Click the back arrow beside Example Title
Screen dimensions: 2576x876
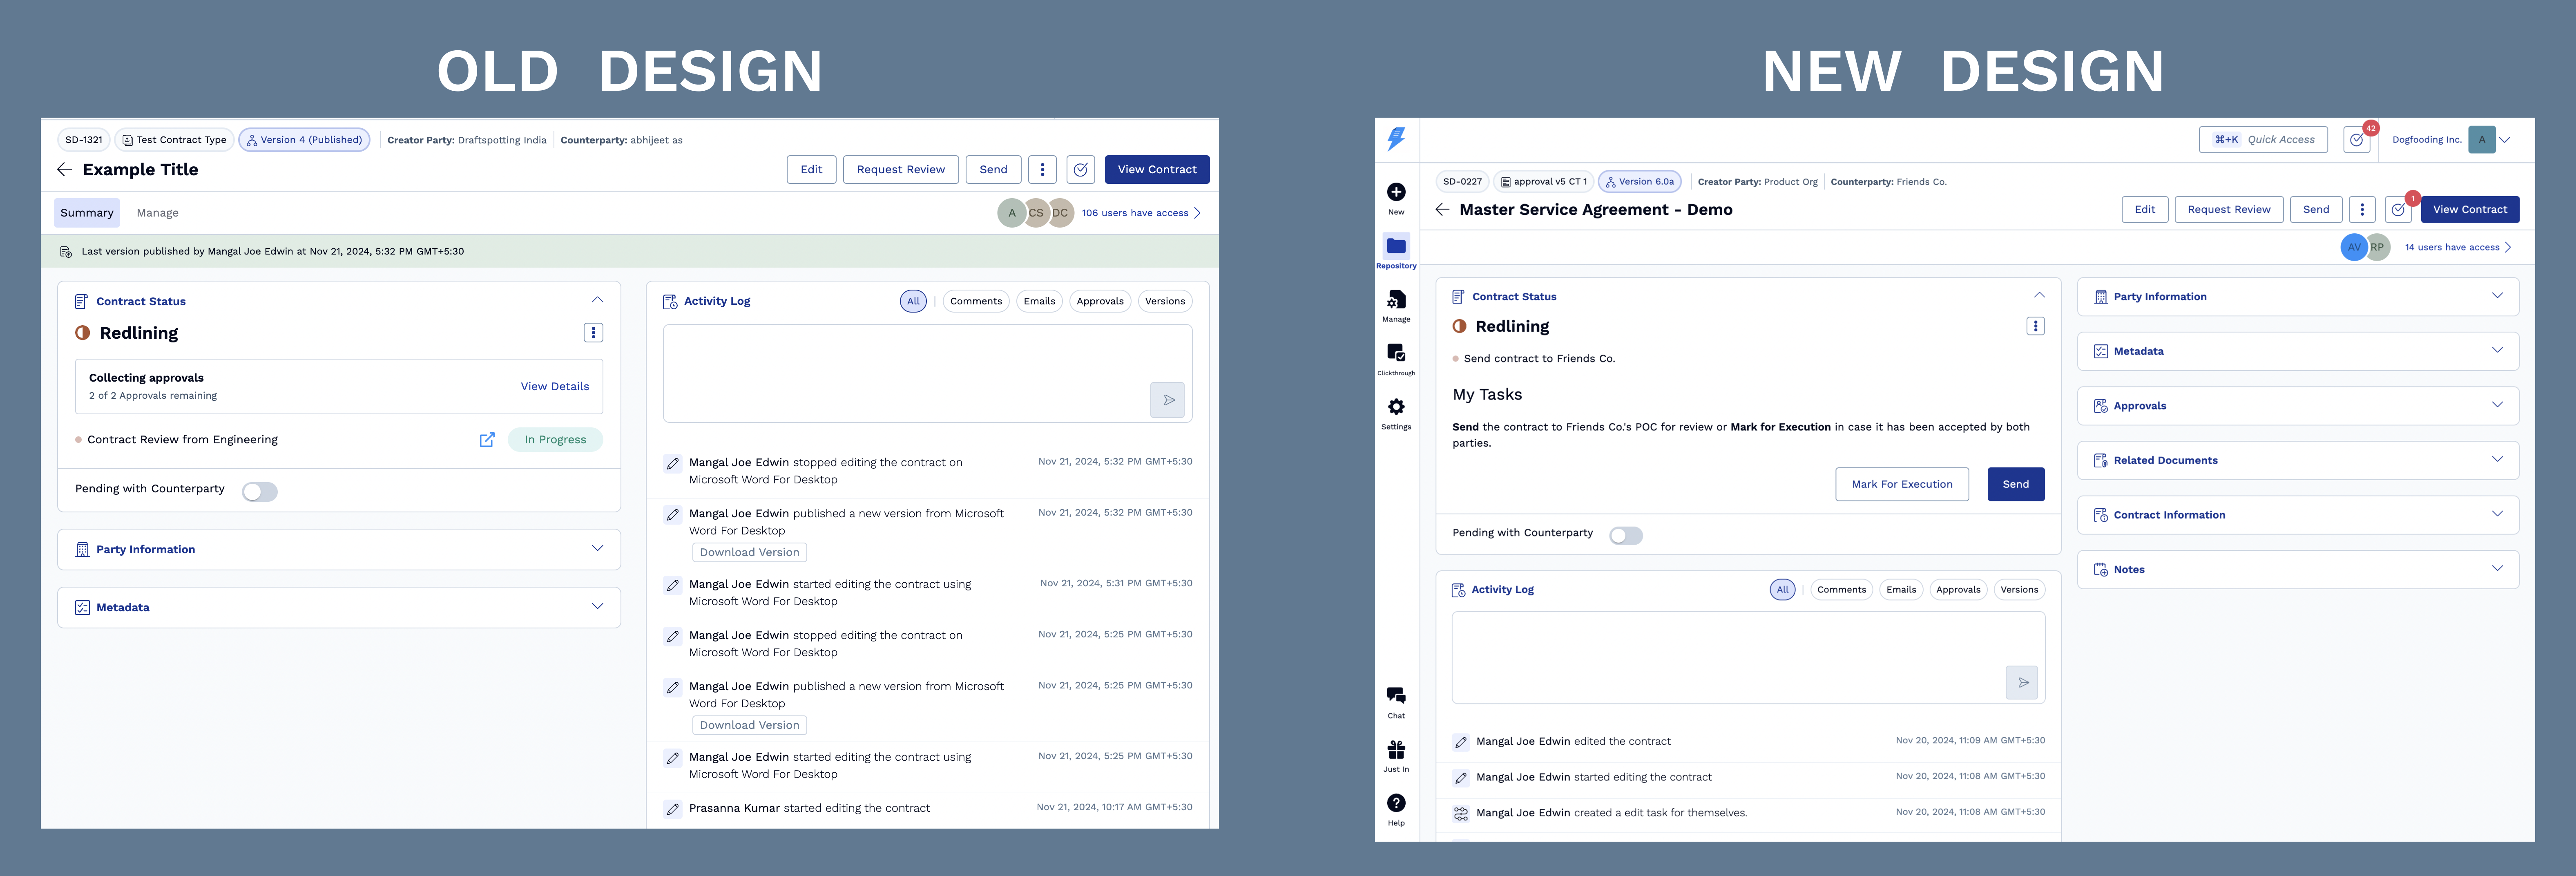(64, 170)
